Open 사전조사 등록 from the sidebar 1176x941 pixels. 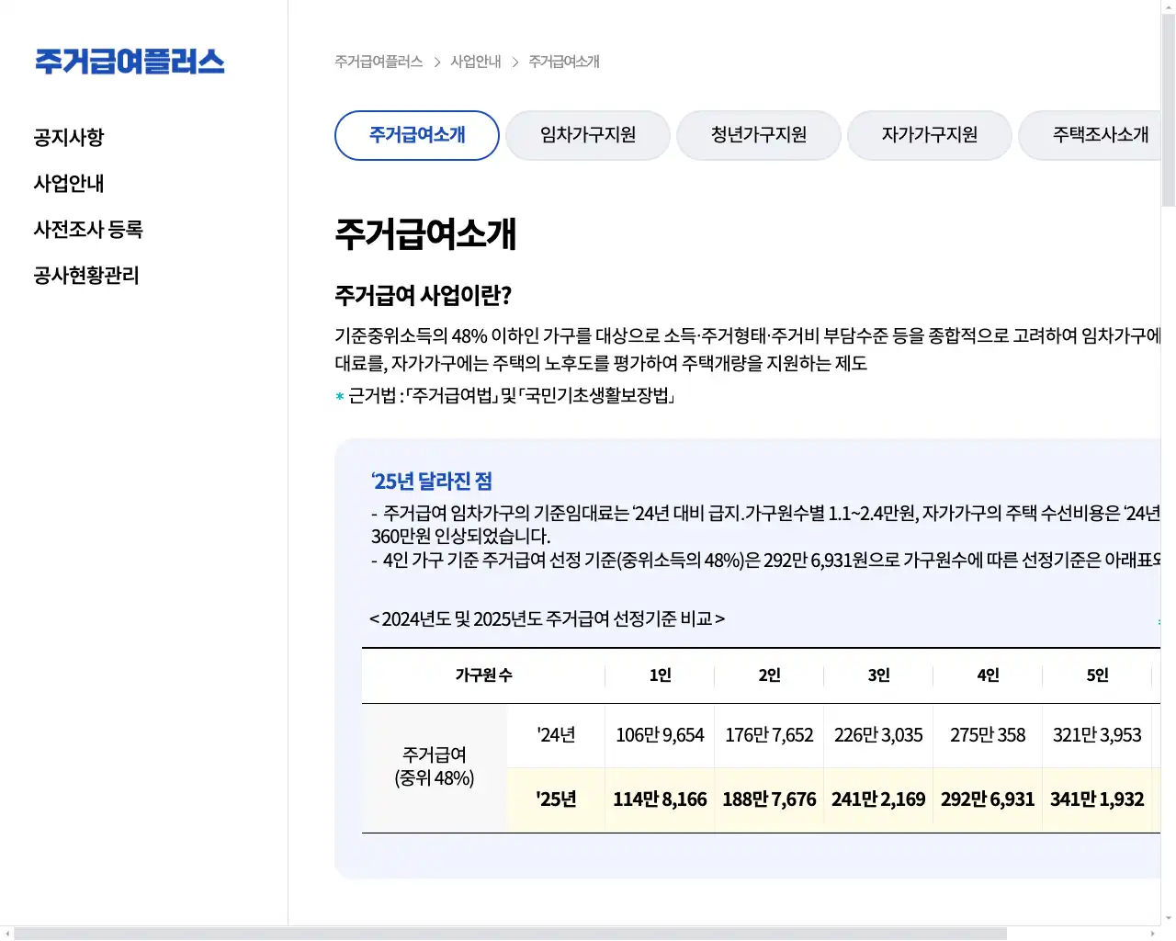coord(88,230)
